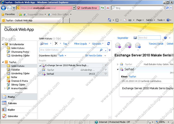Open the Page menu in the command bar
The image size is (174, 124).
140,20
